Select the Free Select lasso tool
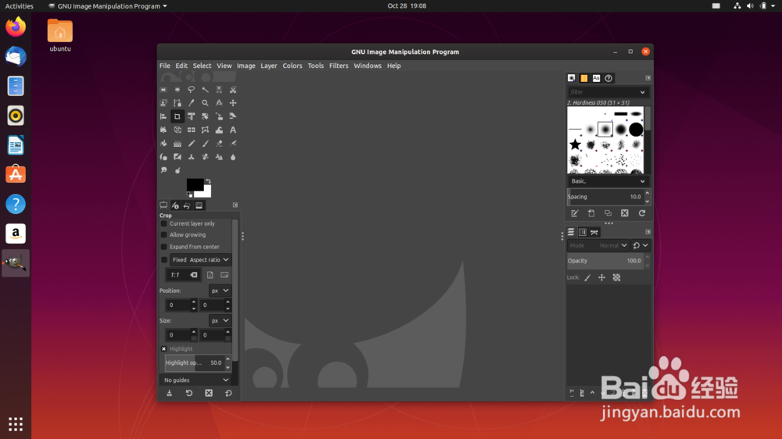The height and width of the screenshot is (439, 782). (191, 90)
